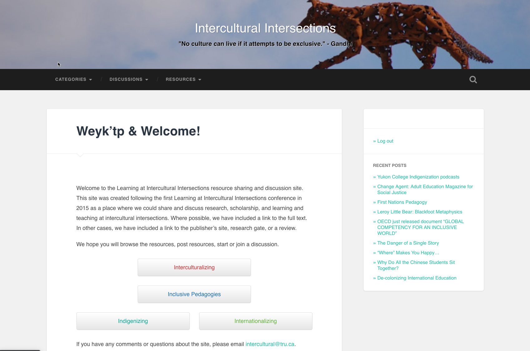Open the OECD Global Competency post
This screenshot has height=351, width=530.
tap(420, 222)
